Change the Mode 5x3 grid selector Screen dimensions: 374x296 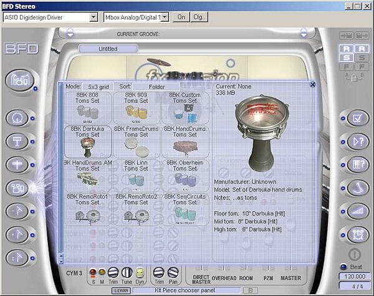tap(98, 87)
